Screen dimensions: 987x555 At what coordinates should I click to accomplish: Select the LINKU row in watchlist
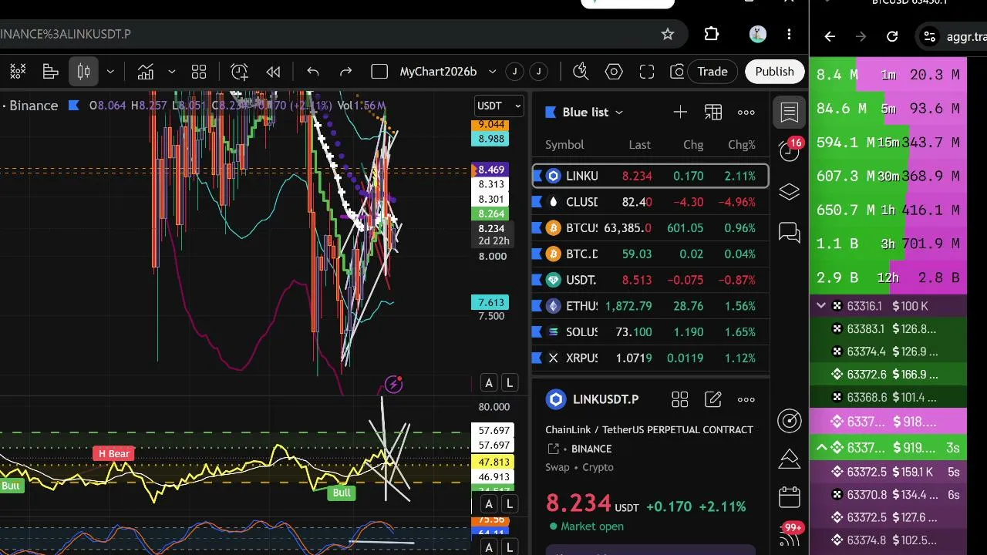point(650,176)
